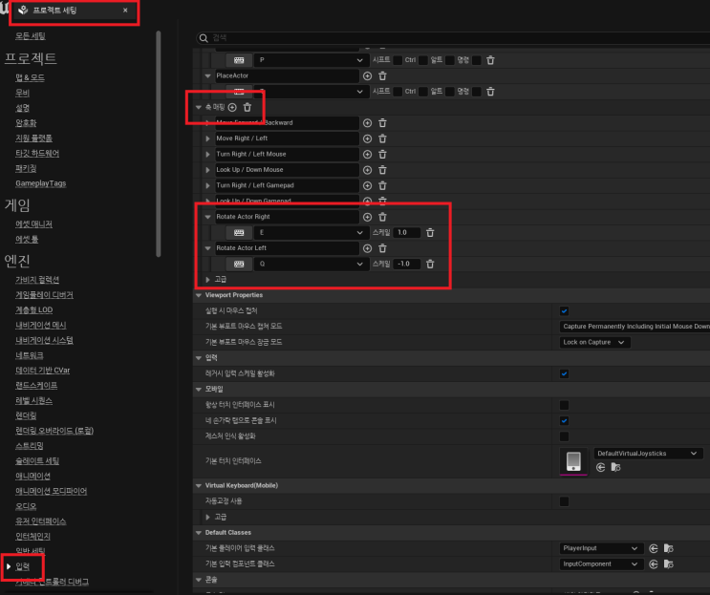This screenshot has height=595, width=710.
Task: Open DefaultVirtualJoysticks asset dropdown
Action: [x=648, y=454]
